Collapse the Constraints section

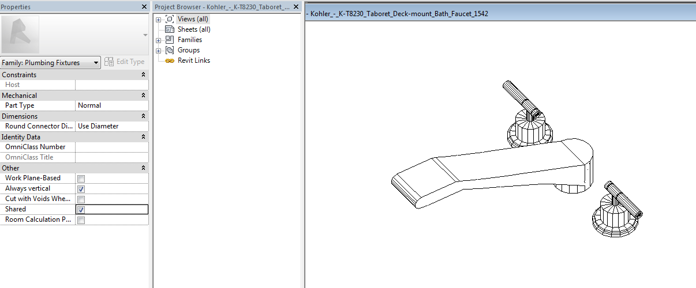pos(143,75)
